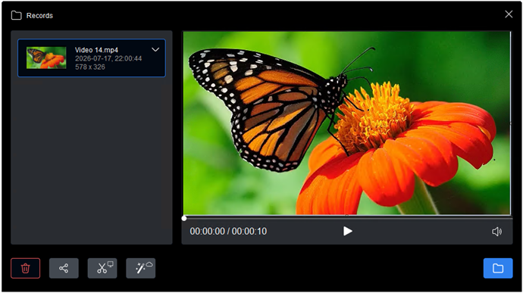
Task: Open the file location with the blue folder button
Action: point(498,268)
